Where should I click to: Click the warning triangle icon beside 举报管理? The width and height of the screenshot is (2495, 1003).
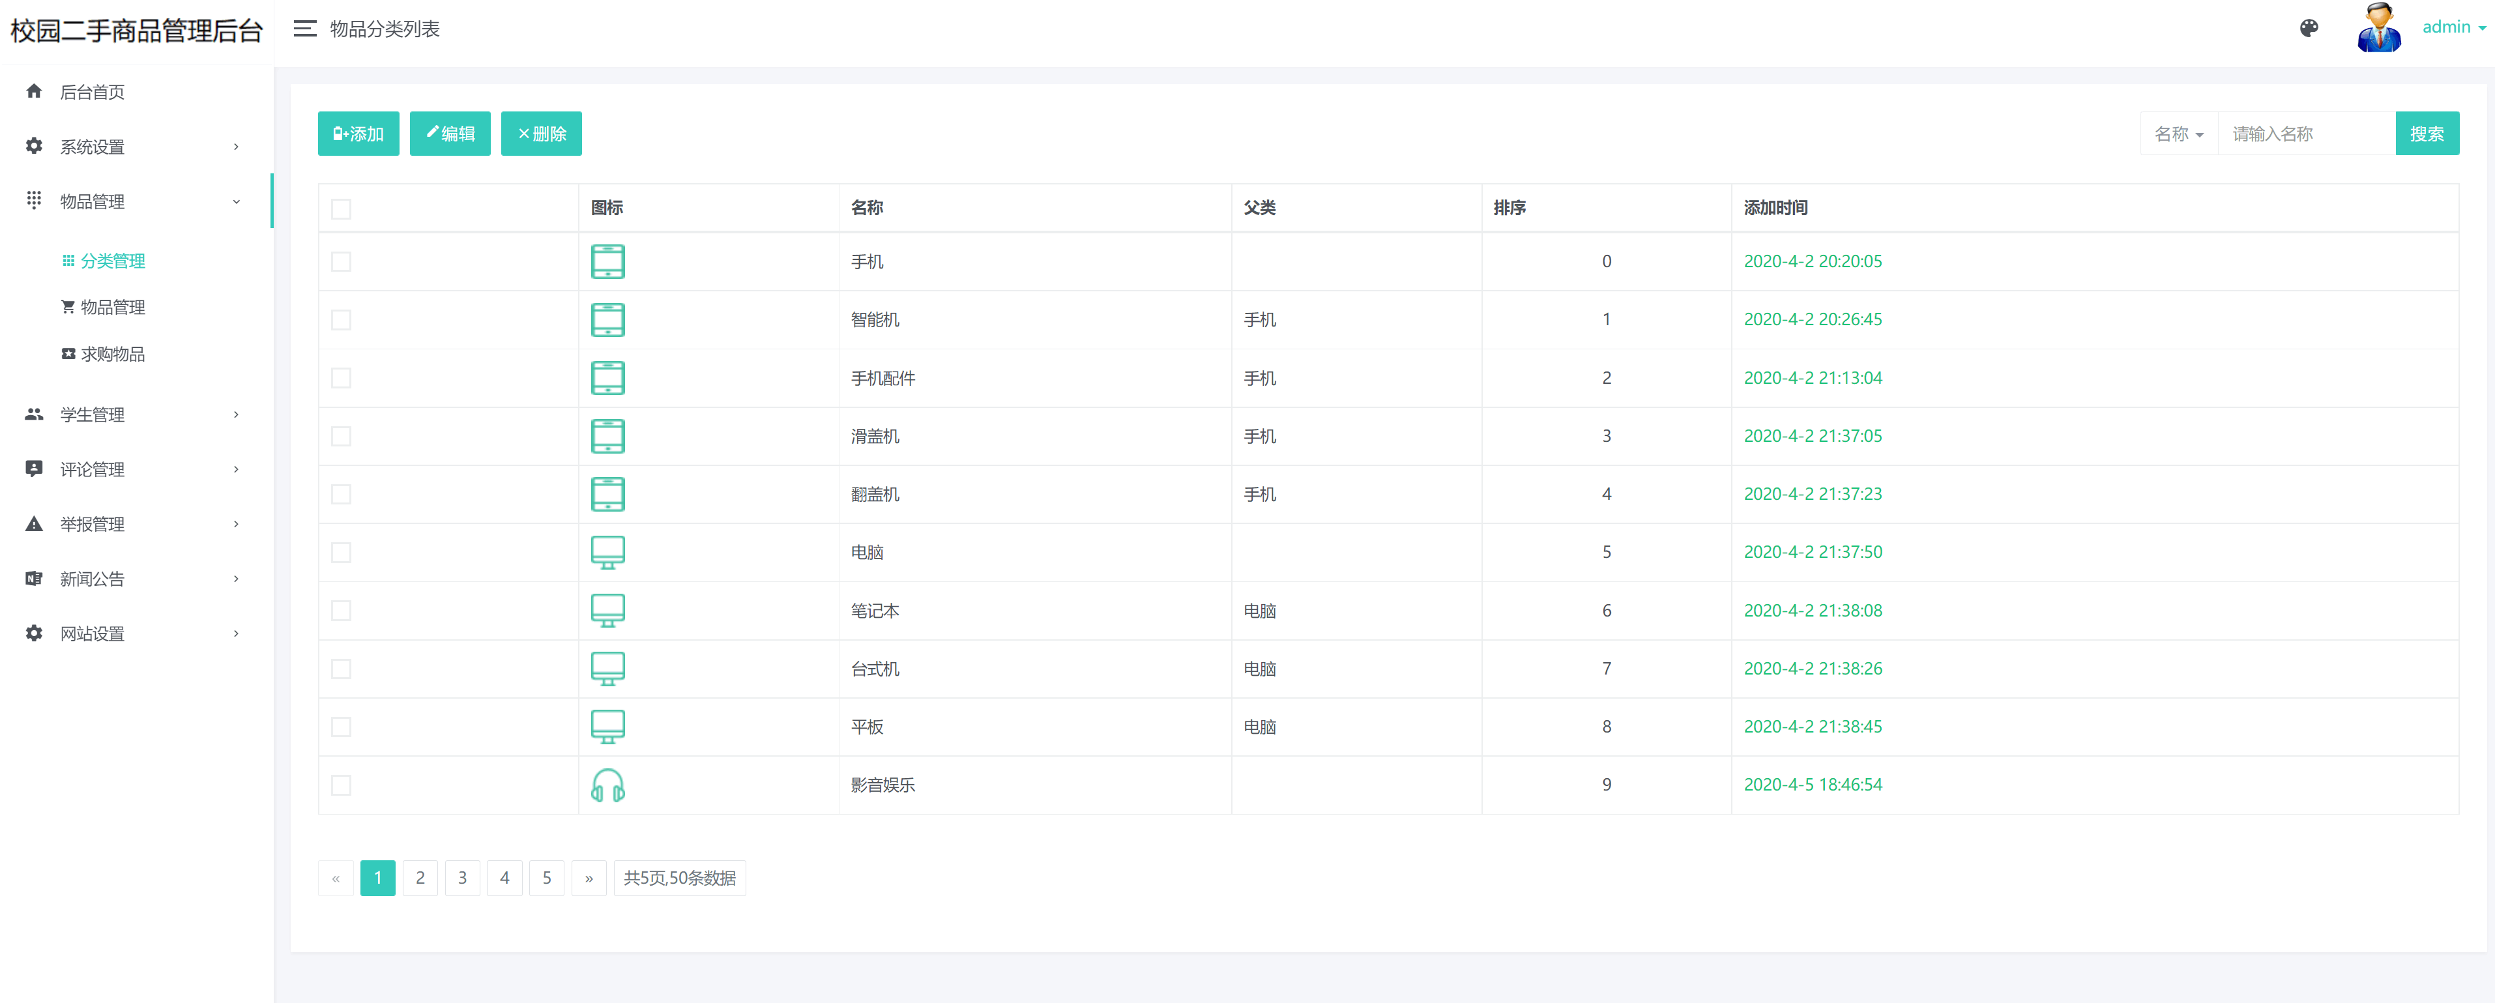coord(34,524)
